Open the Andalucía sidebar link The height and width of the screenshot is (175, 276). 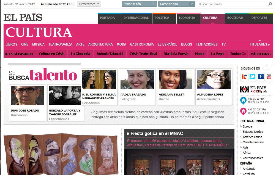point(249,169)
